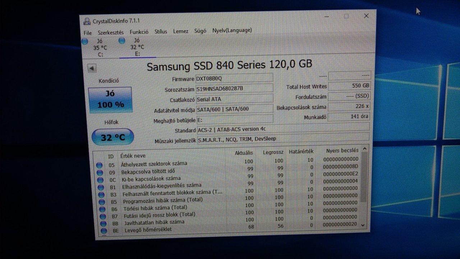Click the SMART list scroll down arrow
Image resolution: width=460 pixels, height=259 pixels.
click(x=363, y=225)
